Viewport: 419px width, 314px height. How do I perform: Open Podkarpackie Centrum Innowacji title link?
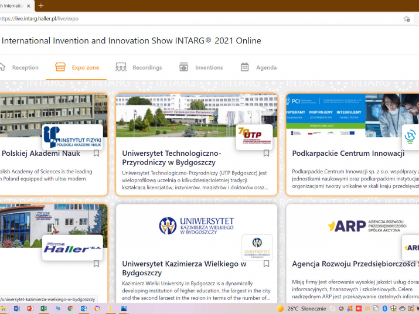[x=348, y=153]
